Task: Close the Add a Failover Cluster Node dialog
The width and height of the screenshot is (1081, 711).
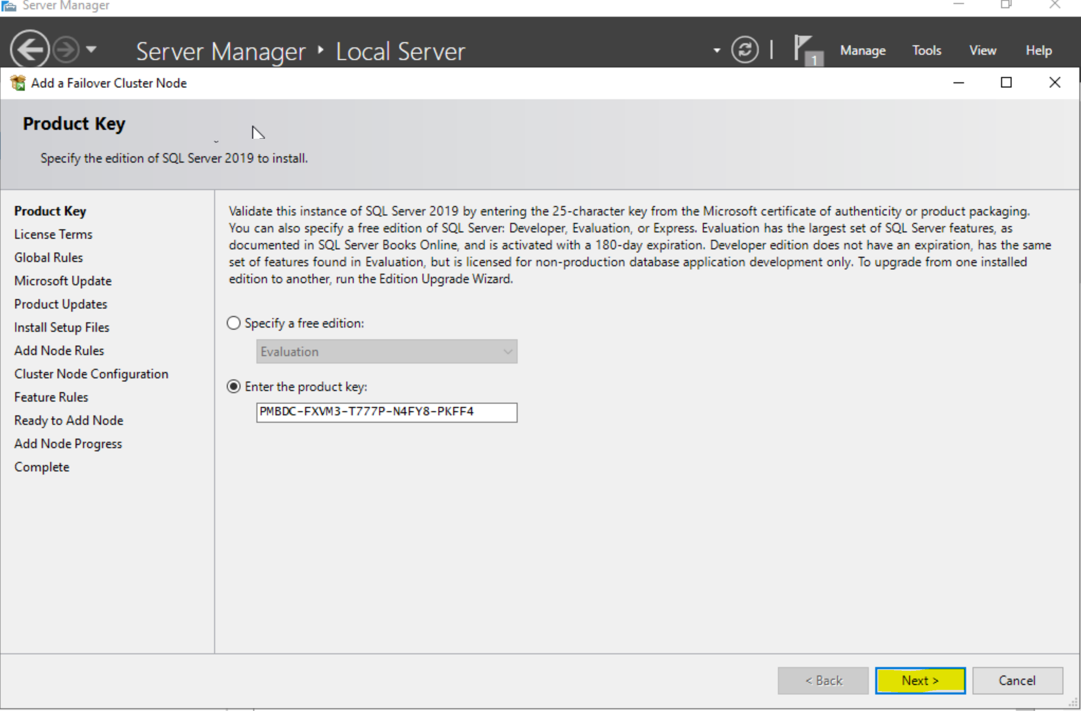Action: [1055, 82]
